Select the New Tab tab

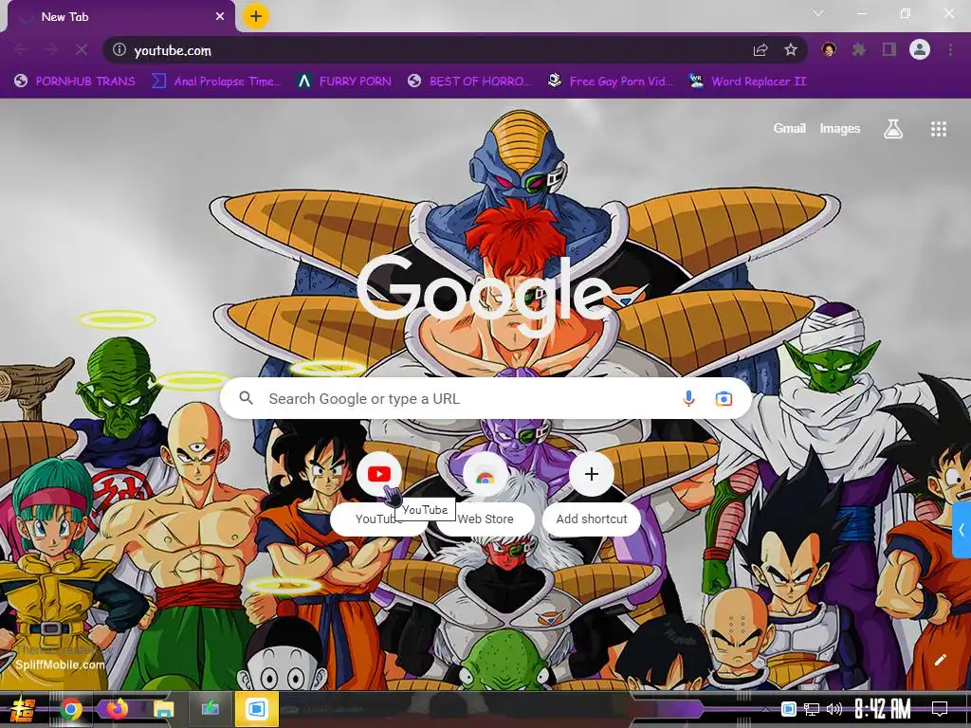(120, 17)
